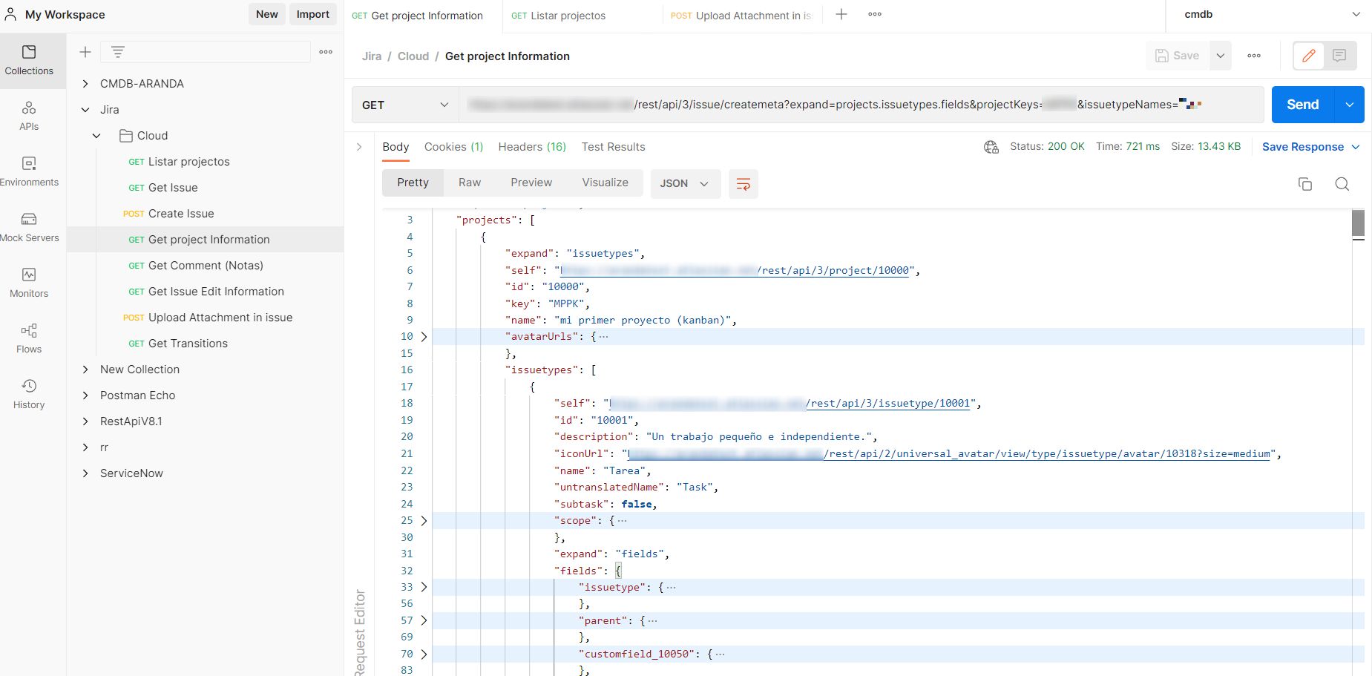
Task: Open the Flows sidebar panel
Action: (29, 339)
